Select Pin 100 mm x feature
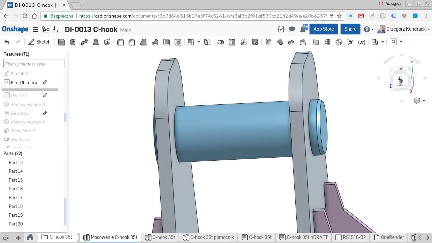The height and width of the screenshot is (243, 432). tap(26, 82)
